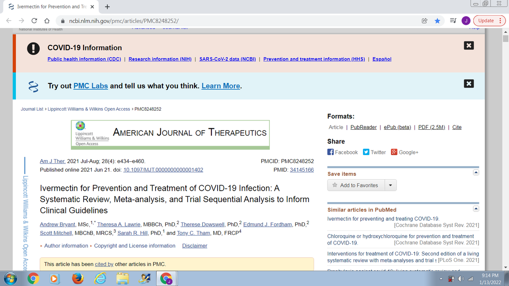Open Research information (NIH) link

coord(160,59)
